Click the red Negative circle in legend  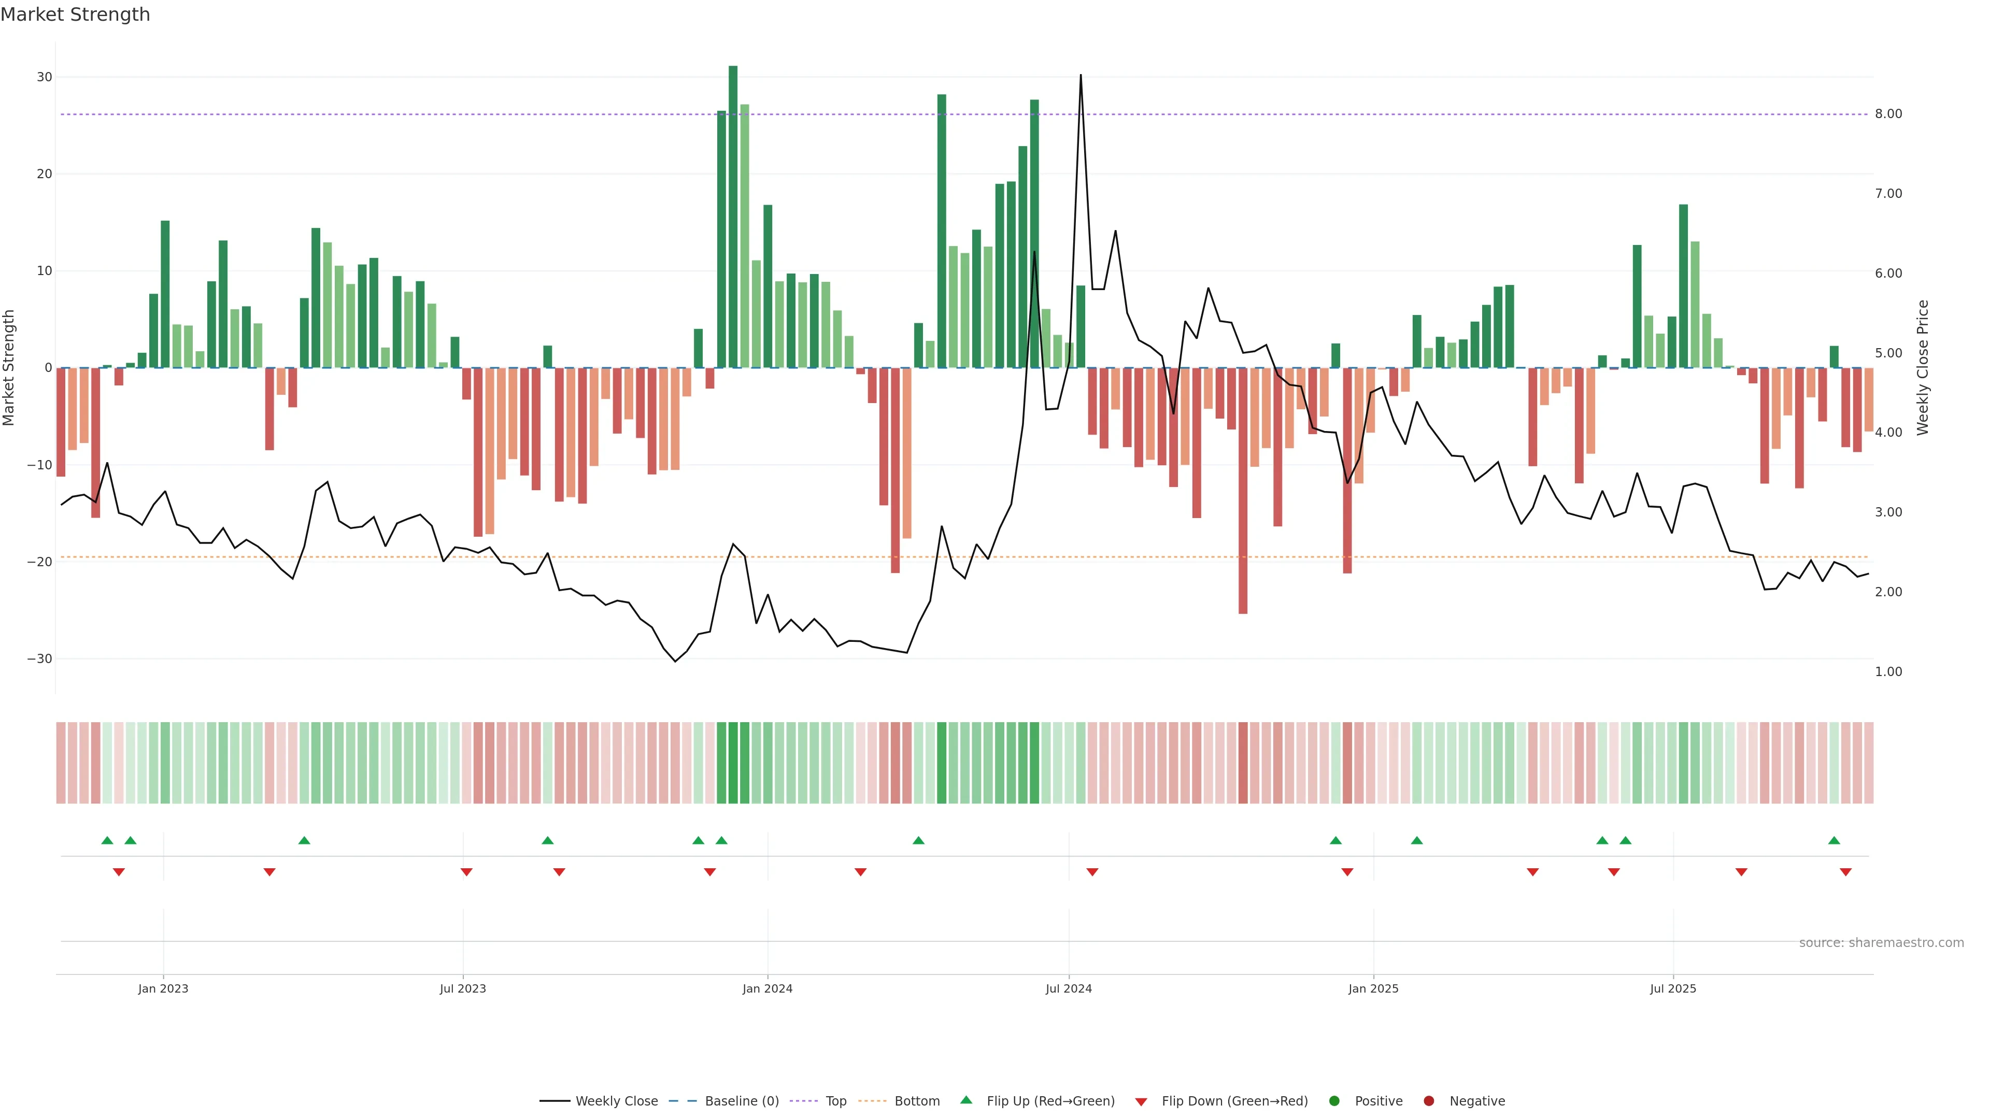1428,1100
